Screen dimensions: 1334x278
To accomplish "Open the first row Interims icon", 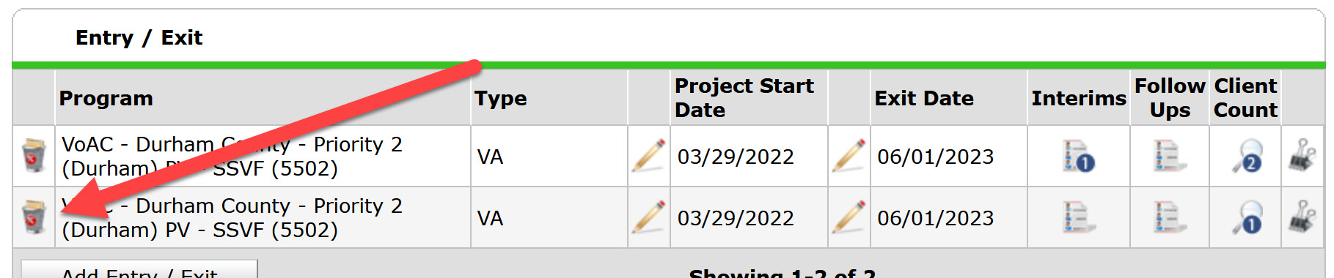I will pyautogui.click(x=1079, y=156).
